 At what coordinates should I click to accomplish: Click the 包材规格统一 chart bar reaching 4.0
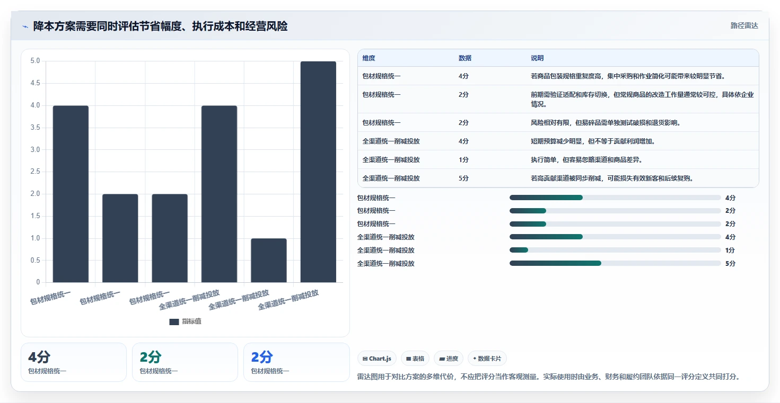(71, 194)
